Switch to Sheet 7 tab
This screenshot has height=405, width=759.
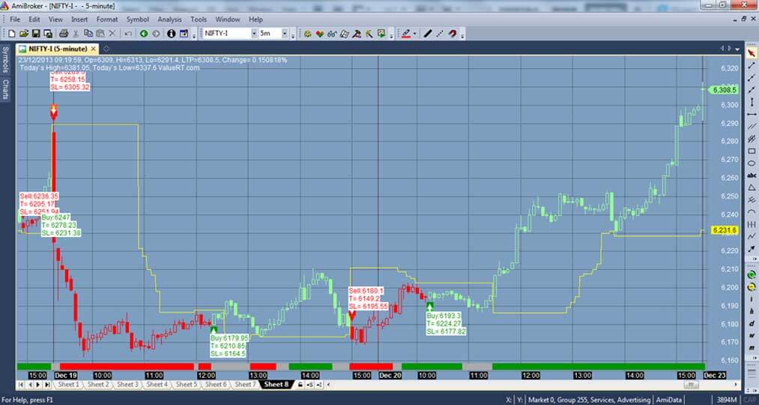[245, 384]
